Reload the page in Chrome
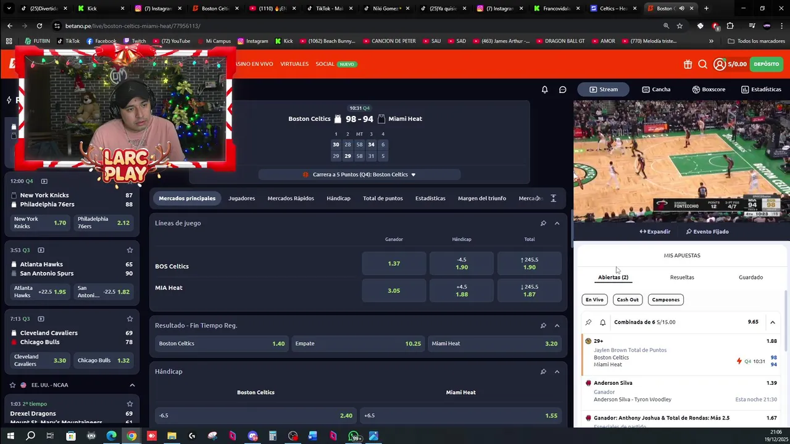 tap(39, 26)
